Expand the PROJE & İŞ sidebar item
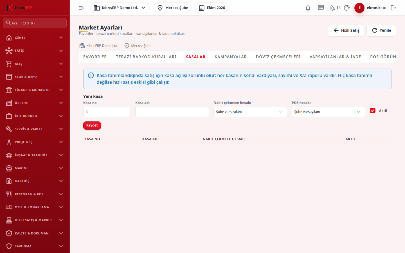Screen dimensions: 405x253 click(35, 142)
